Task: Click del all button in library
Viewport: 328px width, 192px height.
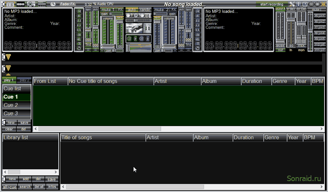Action: [39, 187]
